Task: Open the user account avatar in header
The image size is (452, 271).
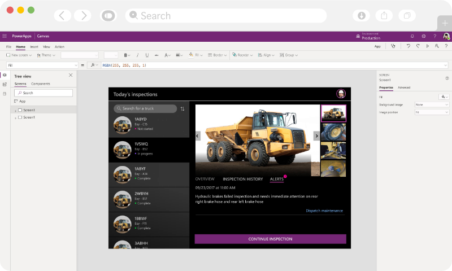Action: click(x=446, y=36)
